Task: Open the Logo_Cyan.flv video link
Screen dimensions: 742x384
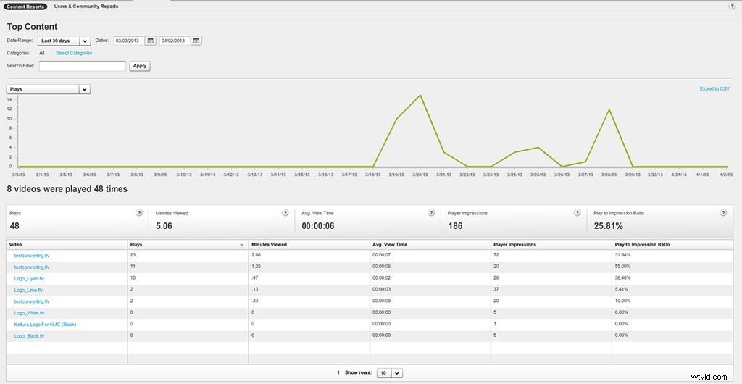Action: [x=29, y=278]
